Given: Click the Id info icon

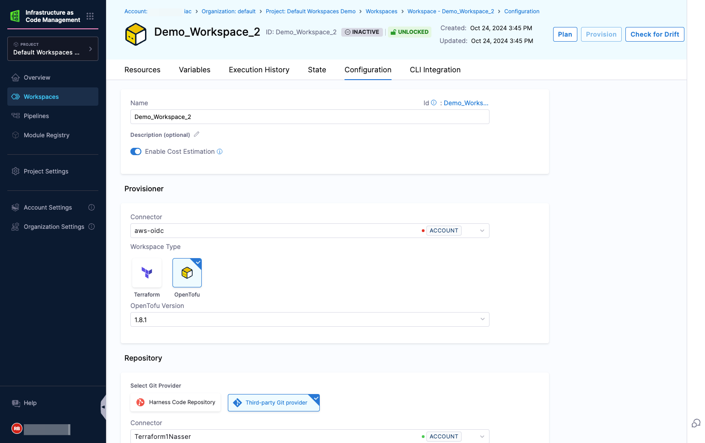Looking at the screenshot, I should click(x=434, y=103).
